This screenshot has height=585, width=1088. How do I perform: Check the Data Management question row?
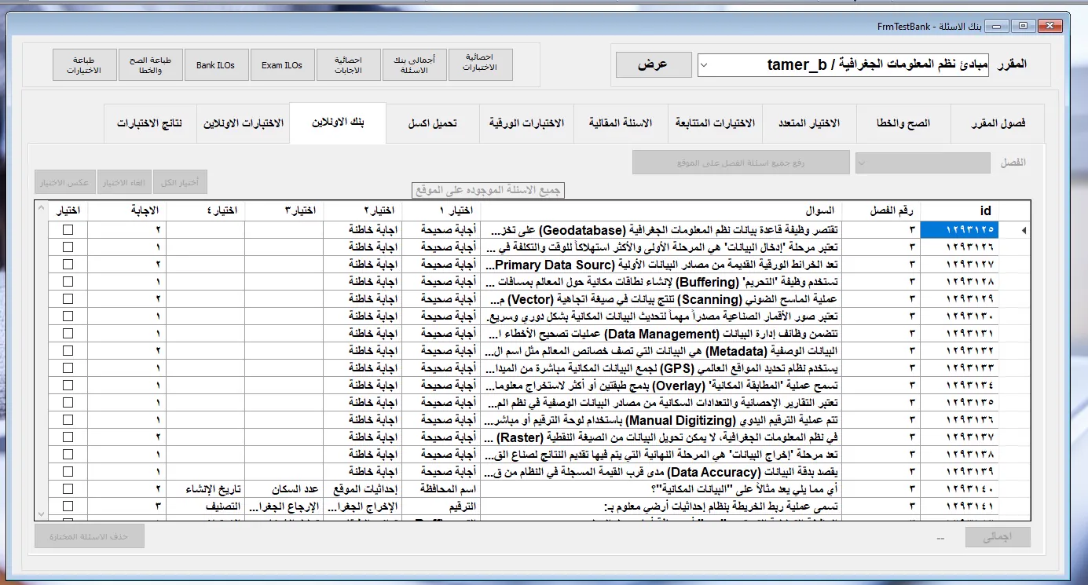(x=68, y=333)
